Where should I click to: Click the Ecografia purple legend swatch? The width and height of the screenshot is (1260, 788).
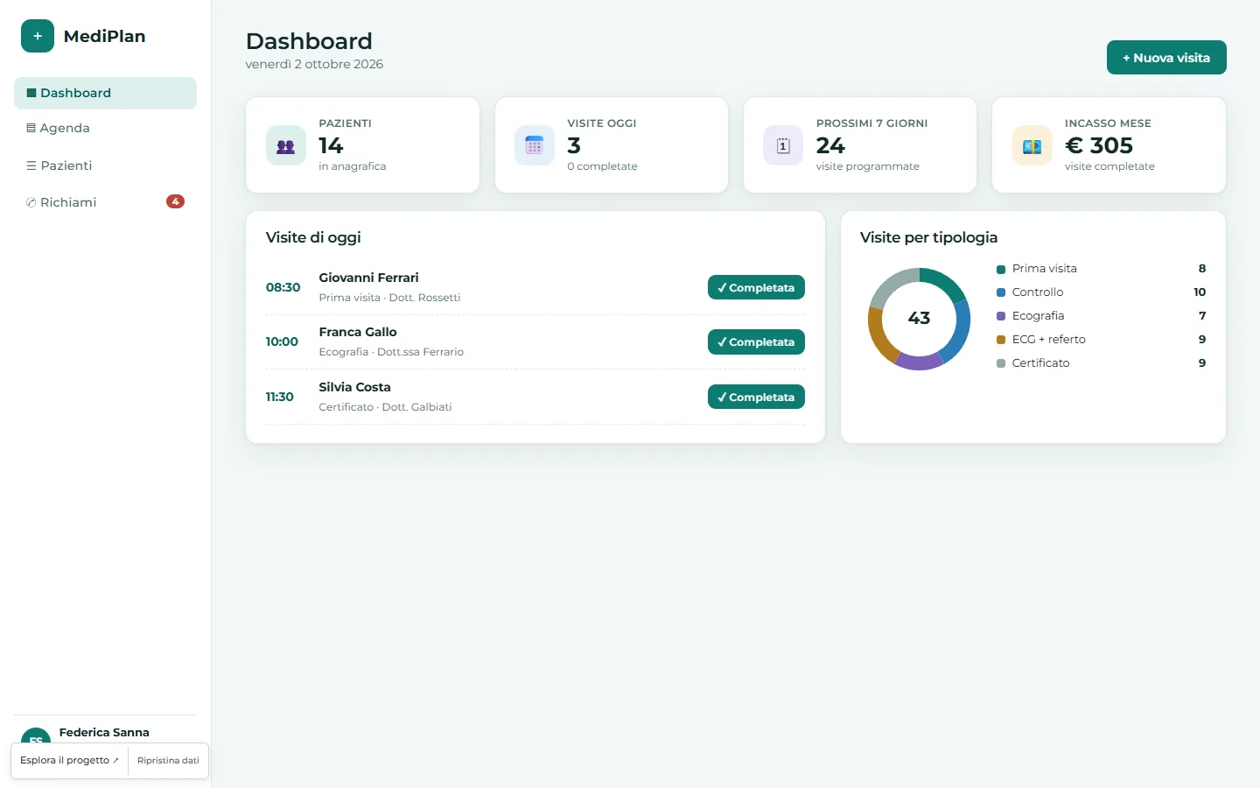[x=1001, y=316]
